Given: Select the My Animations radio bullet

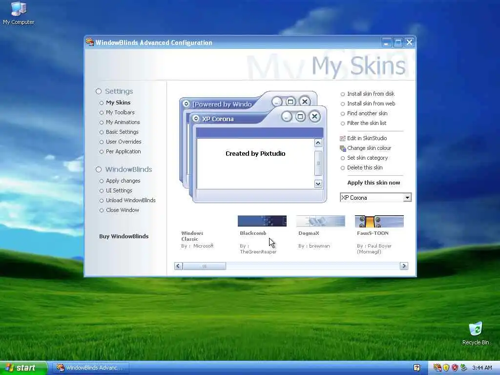Looking at the screenshot, I should [102, 123].
